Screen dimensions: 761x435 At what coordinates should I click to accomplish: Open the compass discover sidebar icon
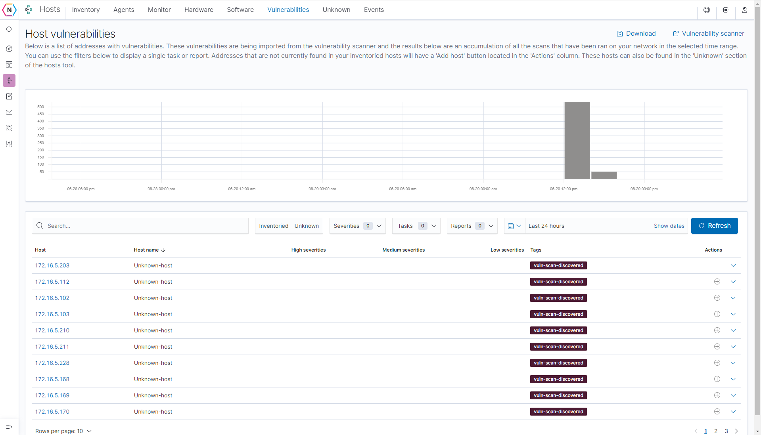pos(9,49)
